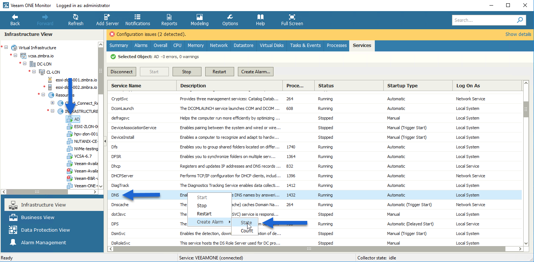
Task: Select State in Create Alarm submenu
Action: [x=246, y=222]
